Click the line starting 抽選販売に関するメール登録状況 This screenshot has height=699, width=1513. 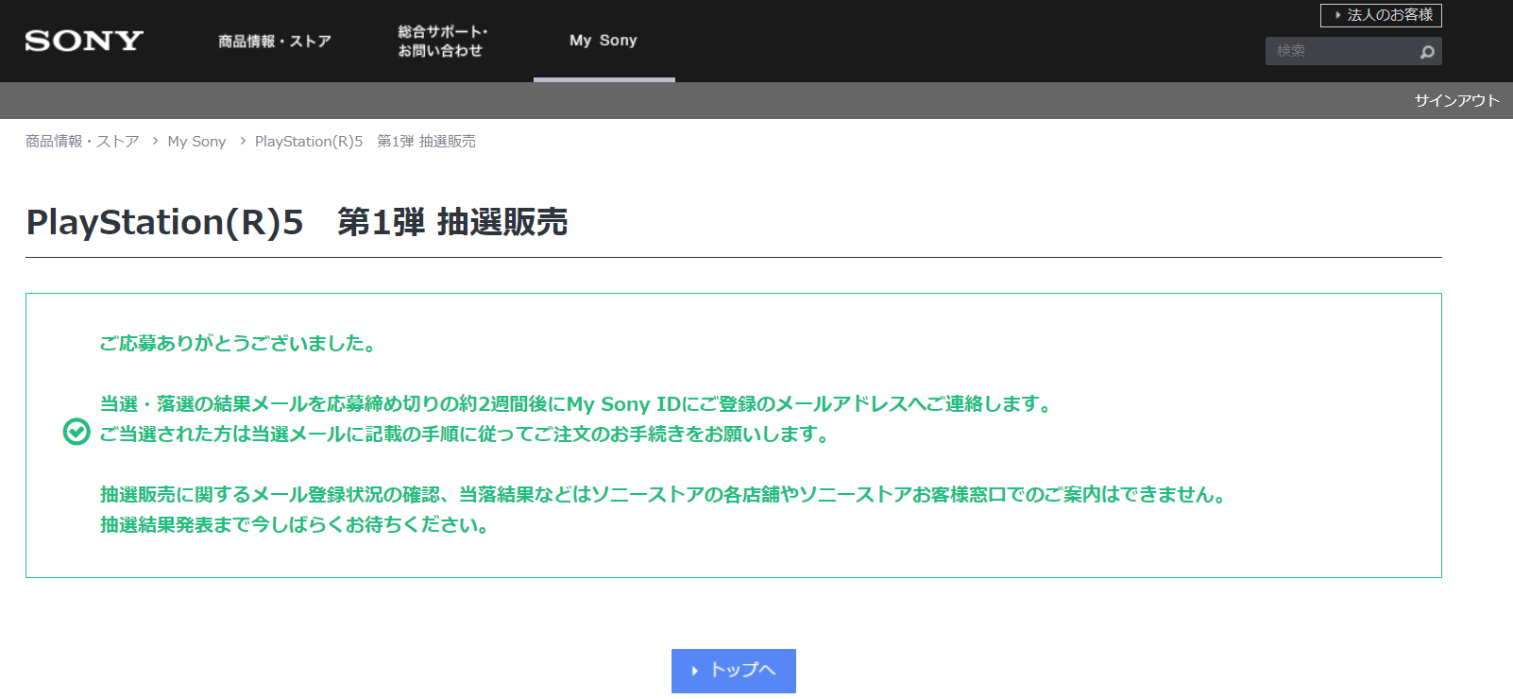point(665,495)
